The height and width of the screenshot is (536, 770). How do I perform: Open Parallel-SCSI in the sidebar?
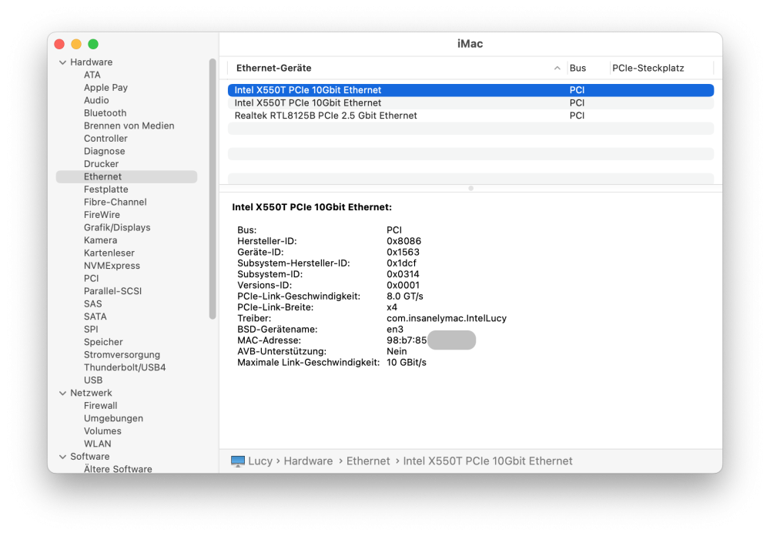(112, 291)
